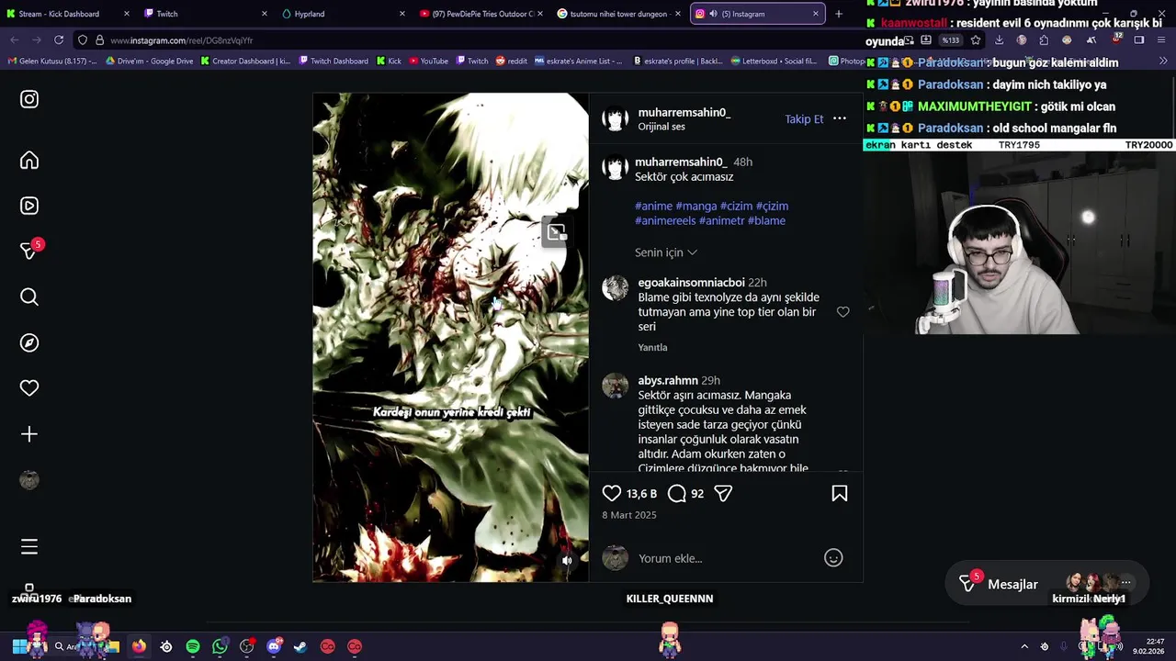The height and width of the screenshot is (661, 1176).
Task: Open 'Gelen Kutusu' bookmark
Action: point(52,62)
